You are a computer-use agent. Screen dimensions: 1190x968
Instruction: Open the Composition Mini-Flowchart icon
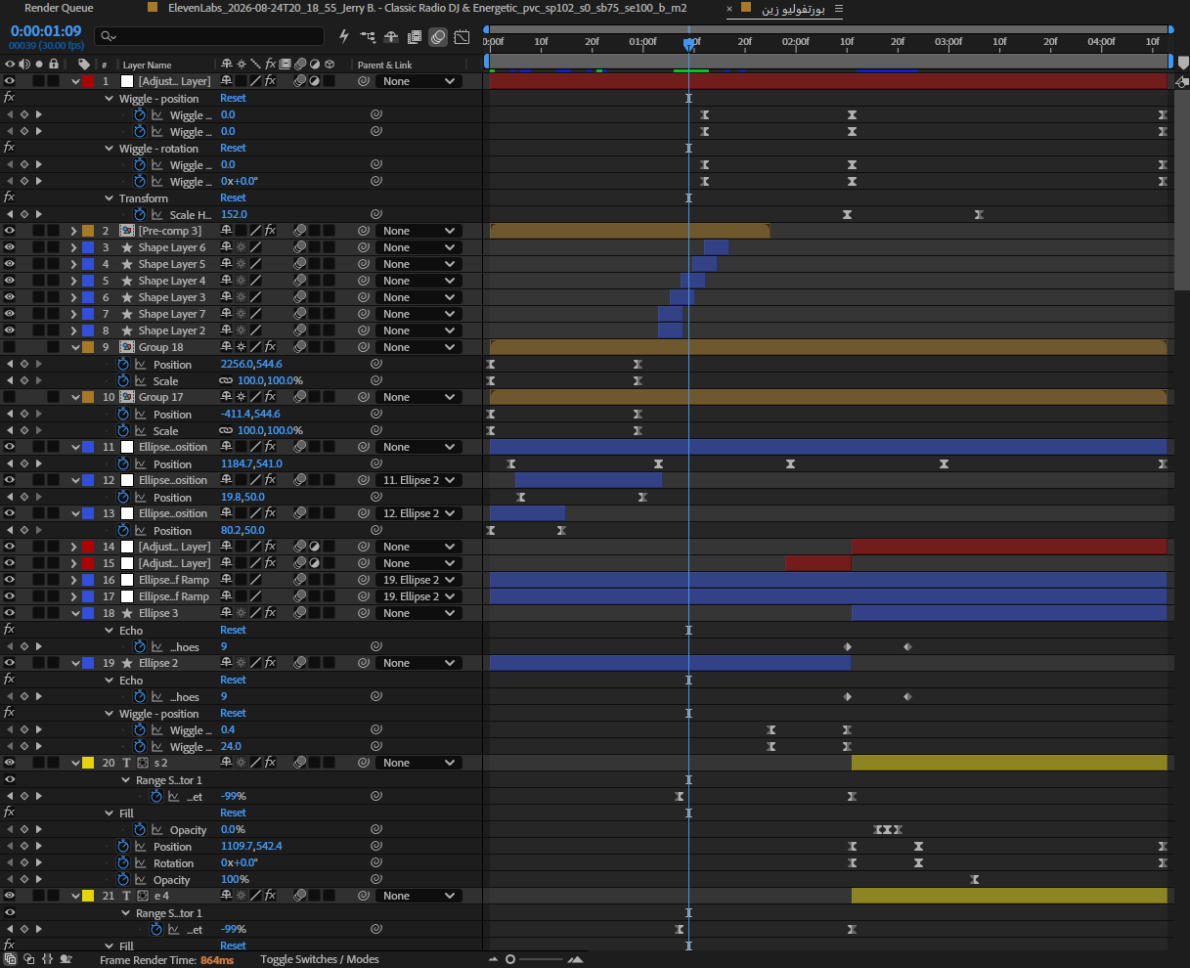coord(368,36)
